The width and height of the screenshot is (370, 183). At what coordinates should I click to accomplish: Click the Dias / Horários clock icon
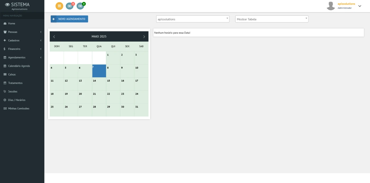pos(5,100)
